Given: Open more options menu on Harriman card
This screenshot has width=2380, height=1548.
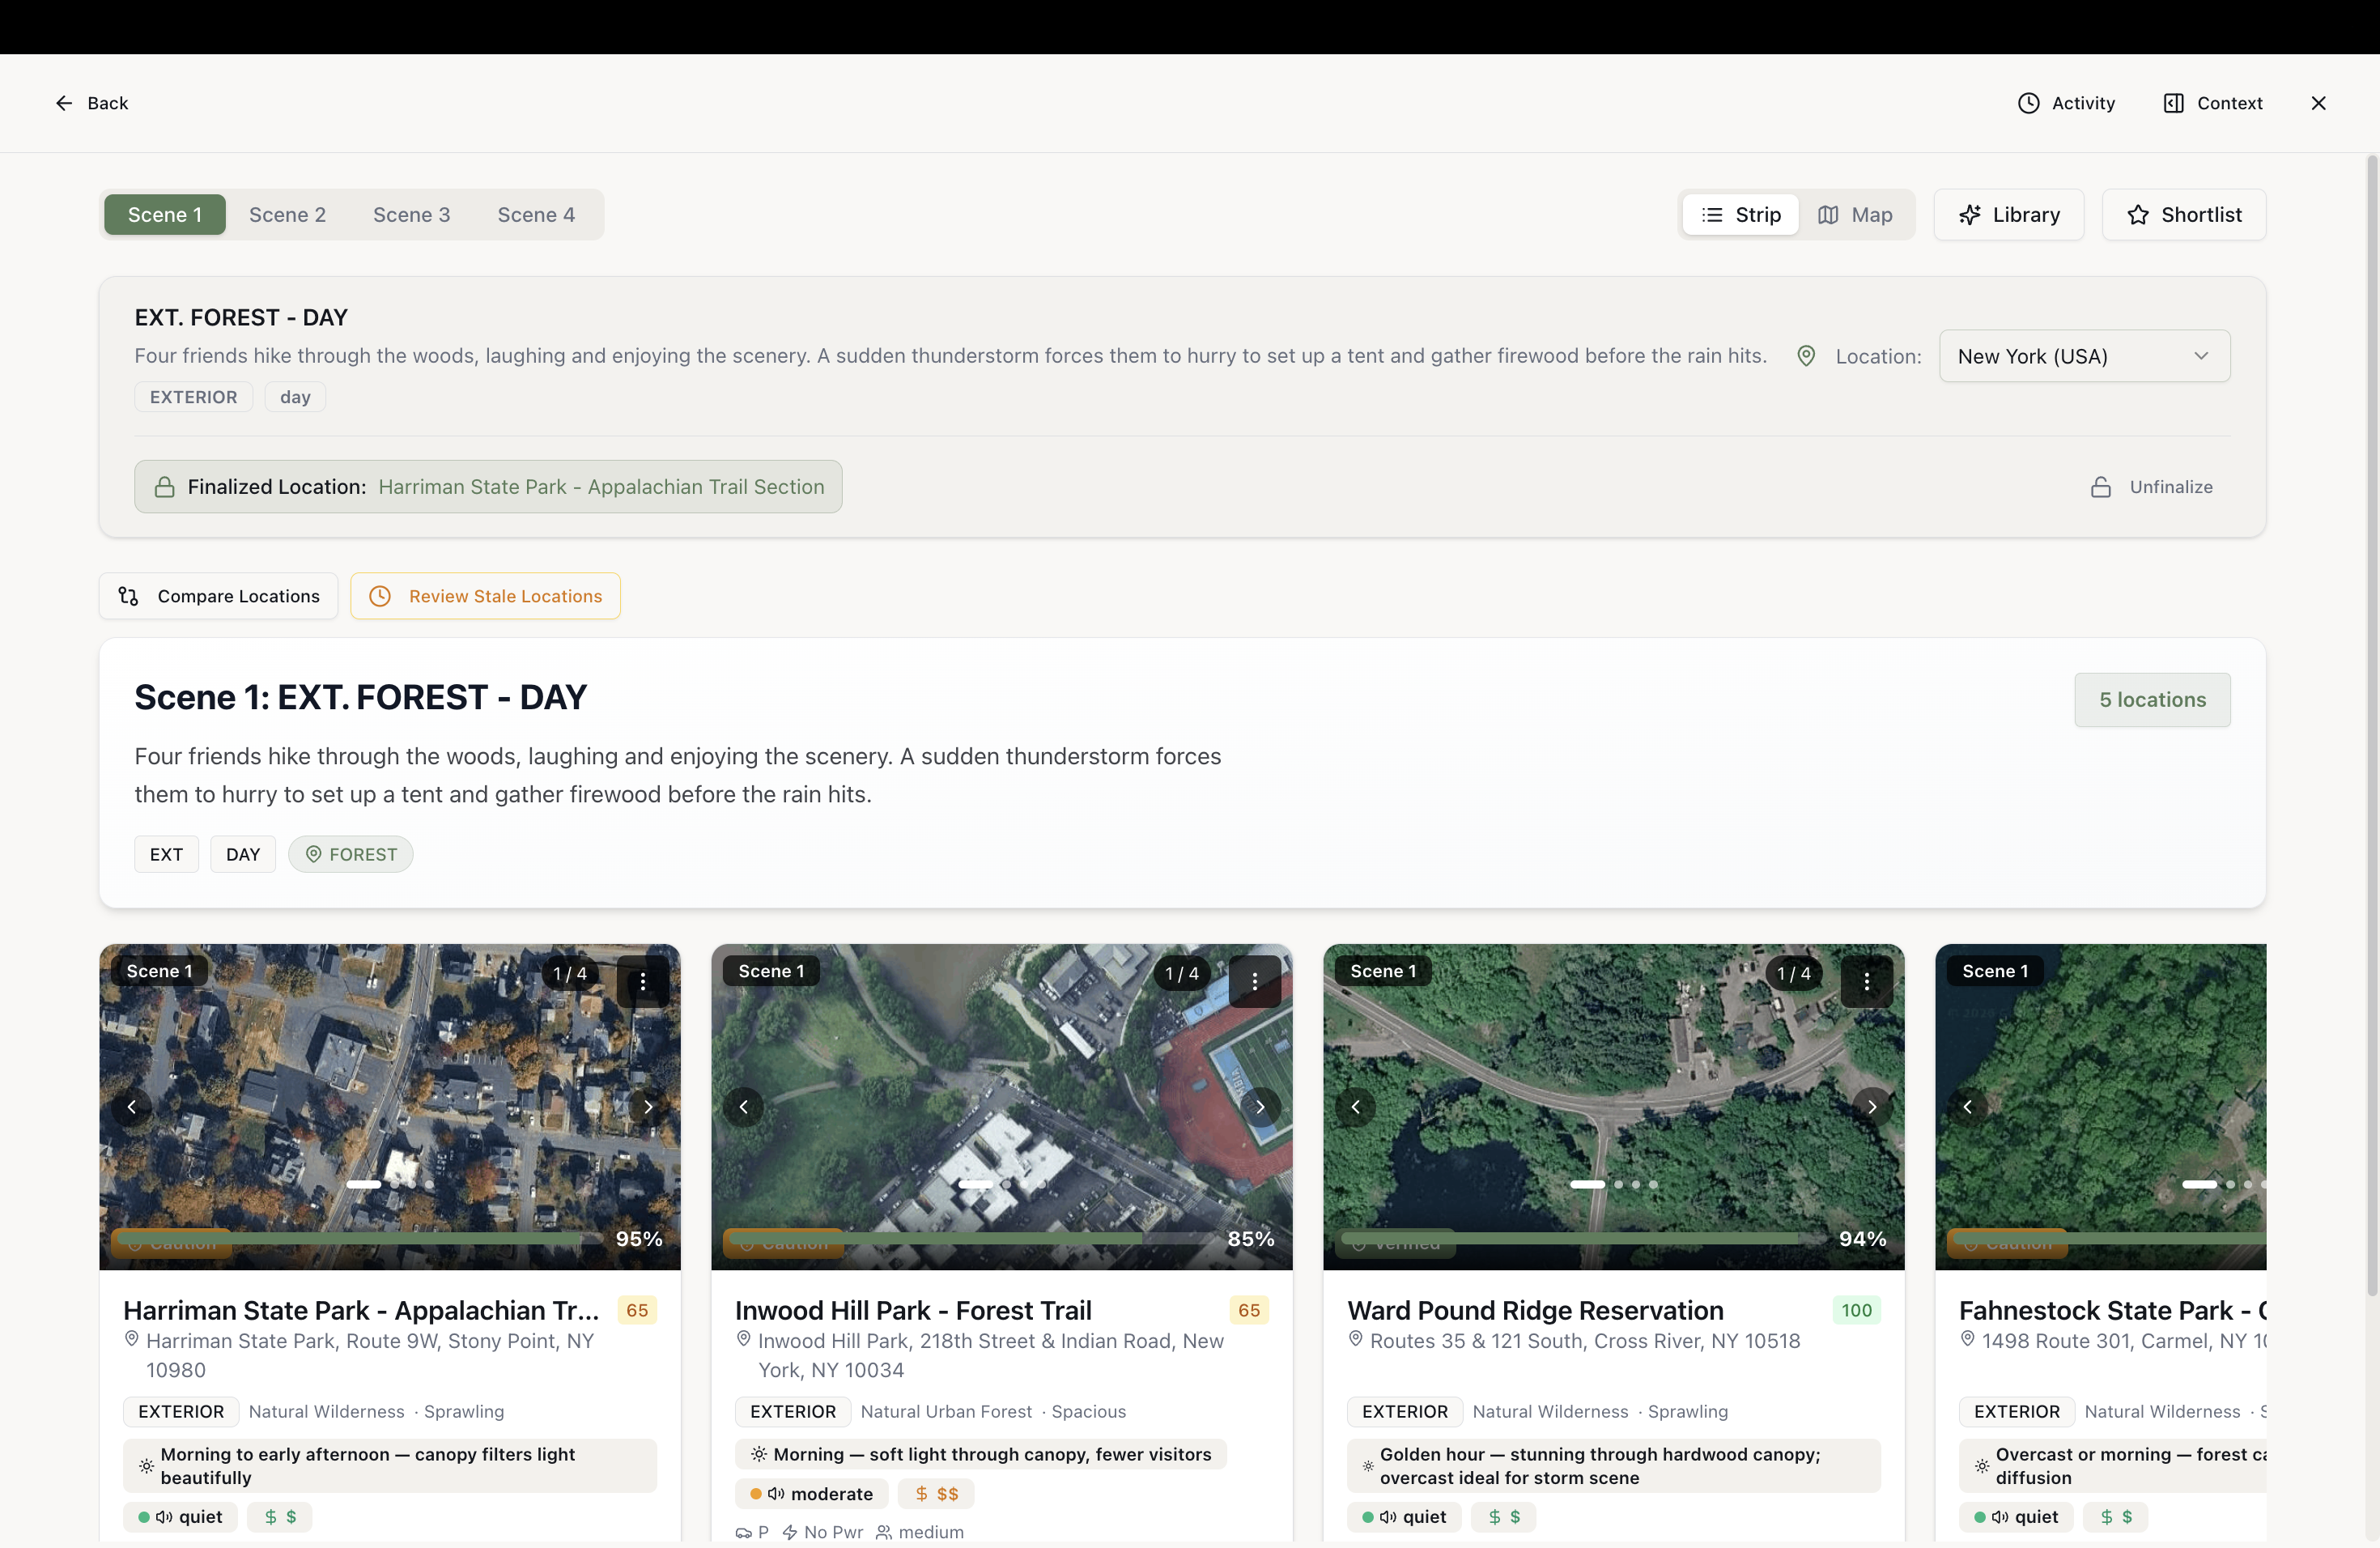Looking at the screenshot, I should (x=643, y=981).
